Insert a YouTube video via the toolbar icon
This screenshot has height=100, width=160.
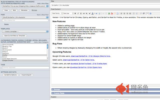112,13
